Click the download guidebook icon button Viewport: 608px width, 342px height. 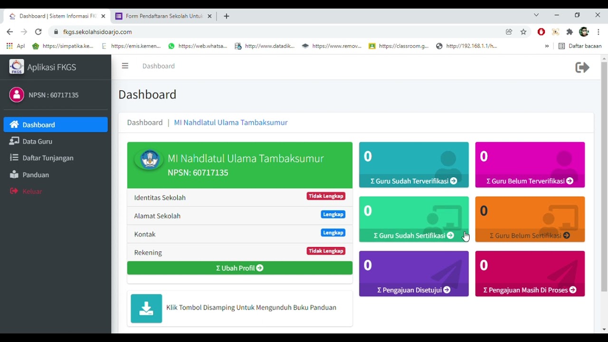click(x=146, y=308)
